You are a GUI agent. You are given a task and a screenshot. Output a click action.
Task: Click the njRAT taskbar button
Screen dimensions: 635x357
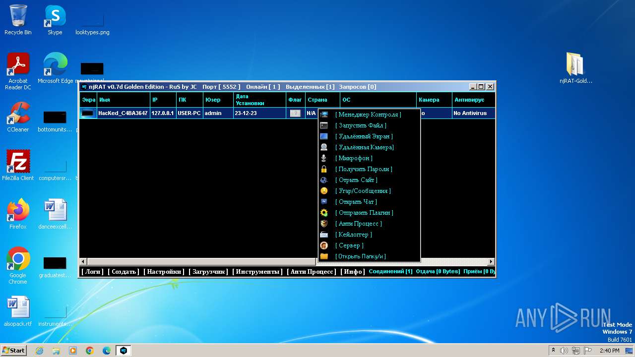[124, 351]
